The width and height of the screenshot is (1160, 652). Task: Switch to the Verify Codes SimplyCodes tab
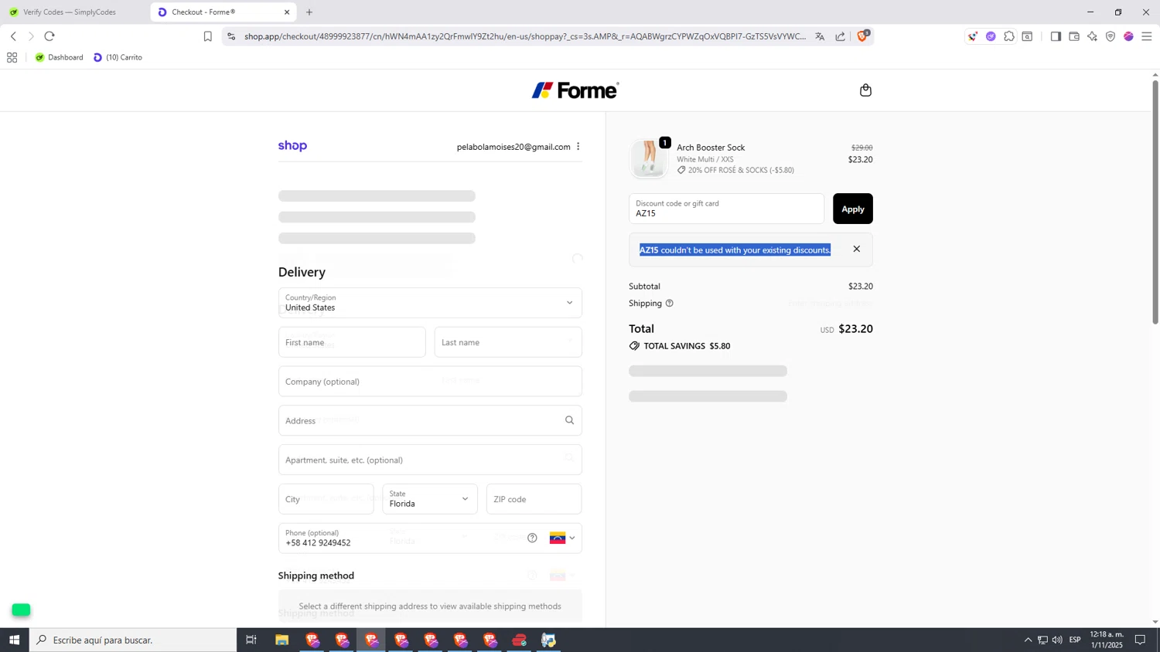pyautogui.click(x=70, y=12)
